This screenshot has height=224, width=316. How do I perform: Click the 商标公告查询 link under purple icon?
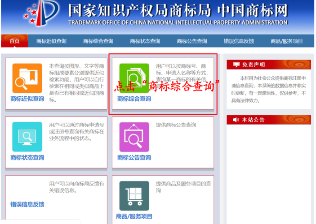pyautogui.click(x=134, y=158)
